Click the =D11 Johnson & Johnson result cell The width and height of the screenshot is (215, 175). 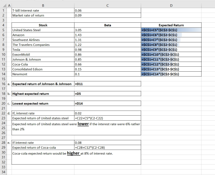(x=107, y=84)
